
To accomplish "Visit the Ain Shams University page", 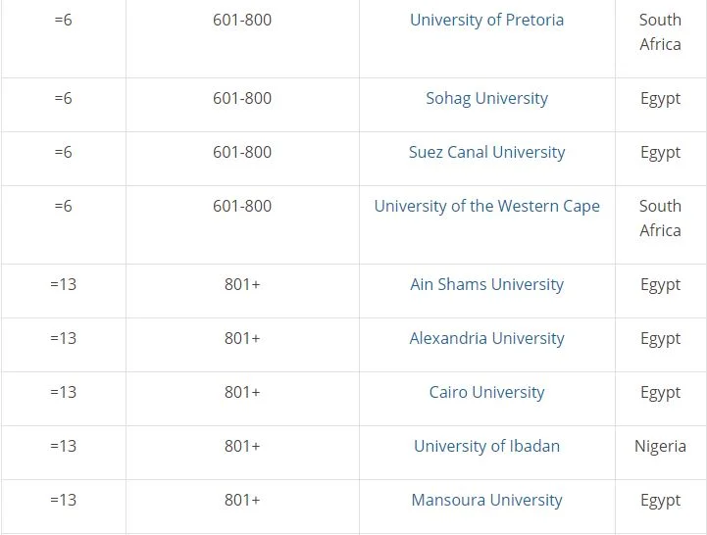I will (x=486, y=284).
